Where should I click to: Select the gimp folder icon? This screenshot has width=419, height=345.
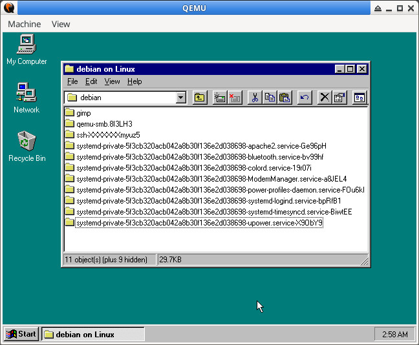coord(69,112)
